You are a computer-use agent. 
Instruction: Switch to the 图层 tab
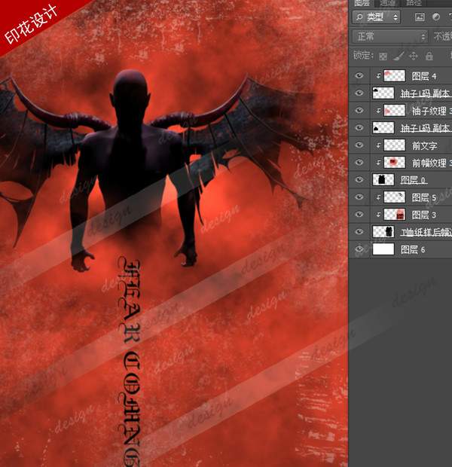coord(362,3)
